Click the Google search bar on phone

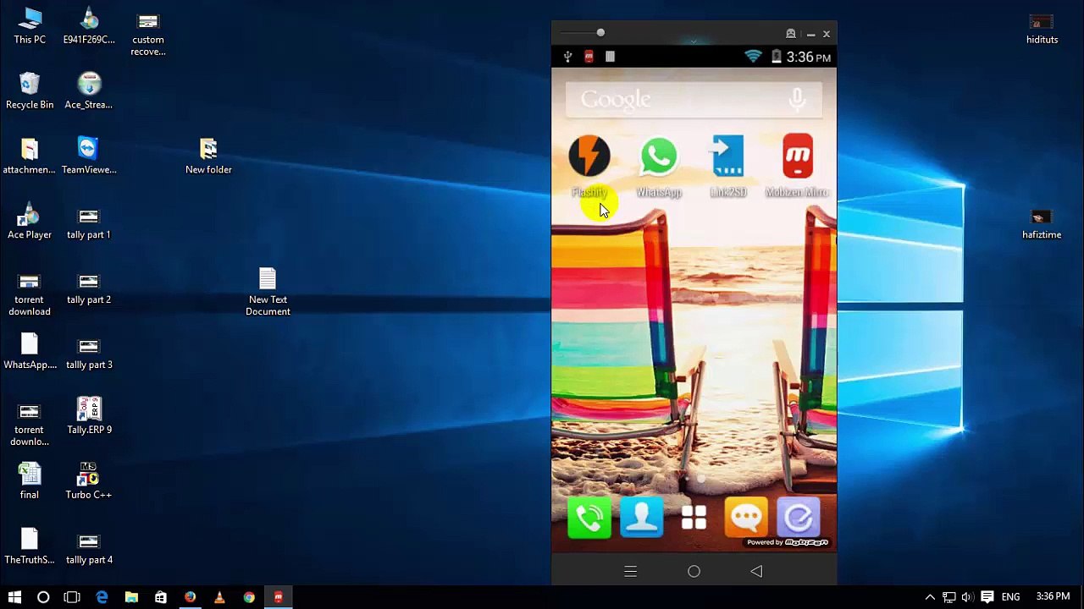694,100
